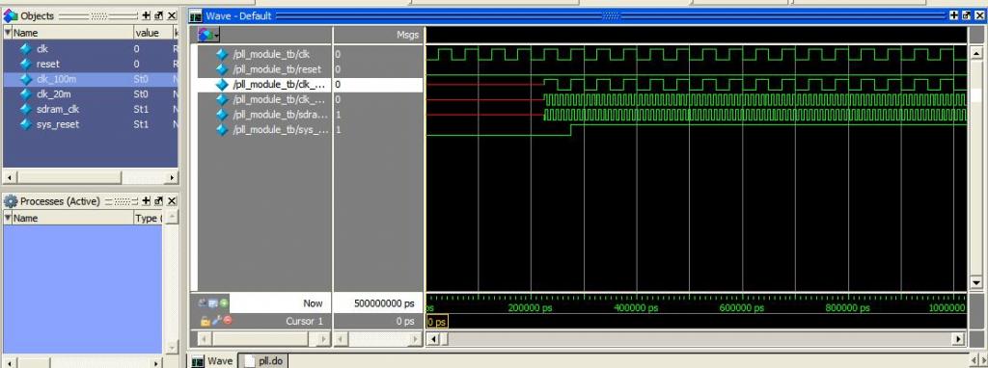Close the Objects panel

pos(172,15)
